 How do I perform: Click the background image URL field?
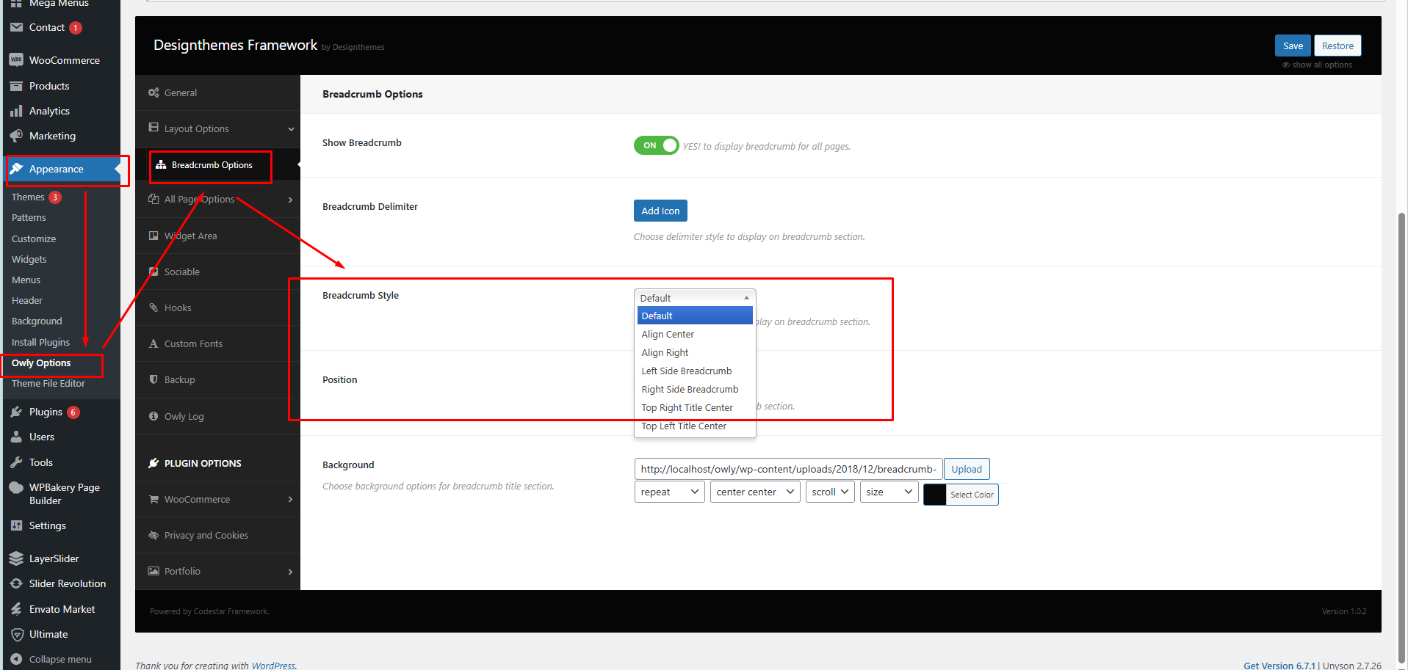(x=788, y=469)
